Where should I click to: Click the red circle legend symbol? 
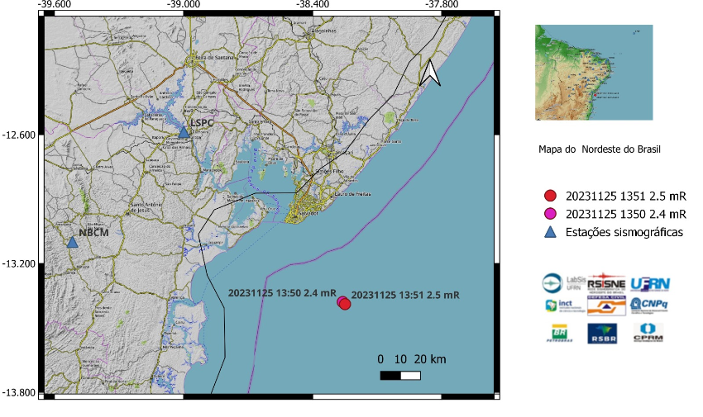click(550, 196)
